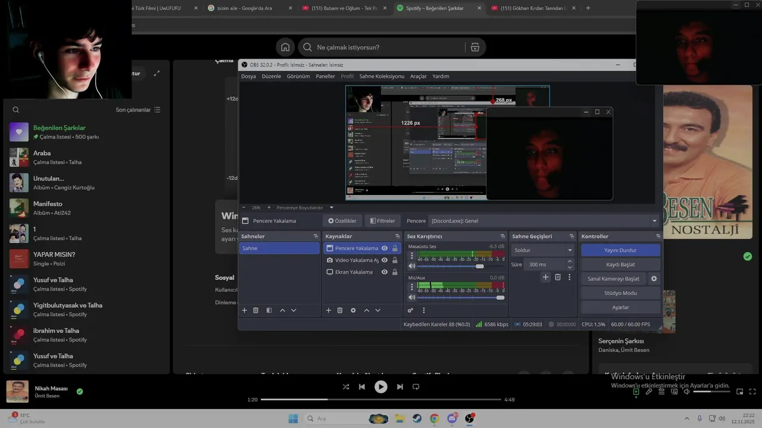Add a new scene in Sahneler panel
762x428 pixels.
pyautogui.click(x=244, y=310)
